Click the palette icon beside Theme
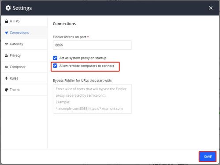The image size is (220, 165). point(6,90)
